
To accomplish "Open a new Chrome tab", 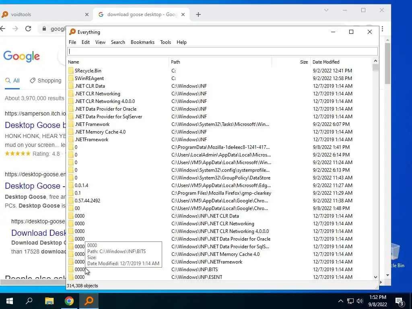I will [x=198, y=14].
